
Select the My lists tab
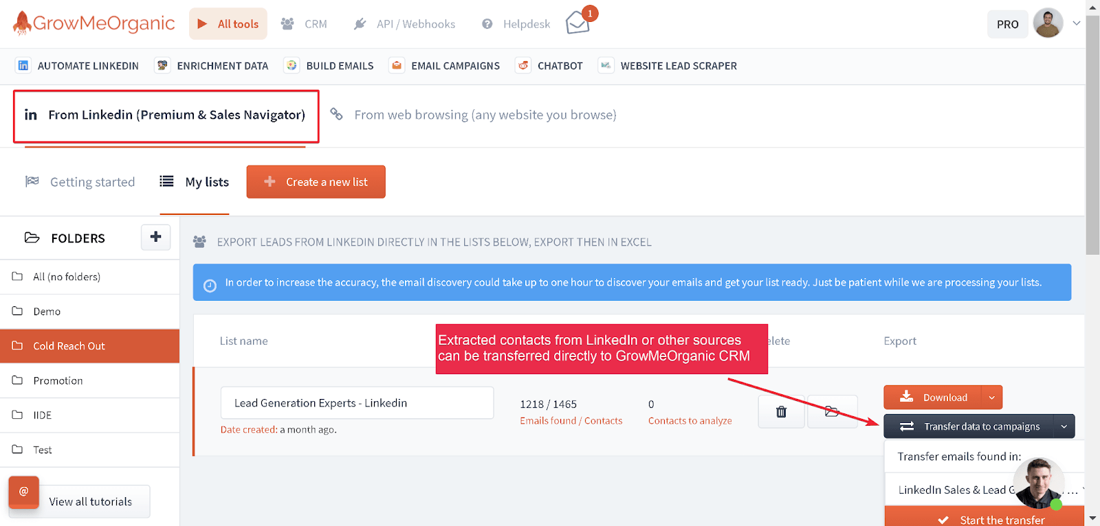pos(195,182)
